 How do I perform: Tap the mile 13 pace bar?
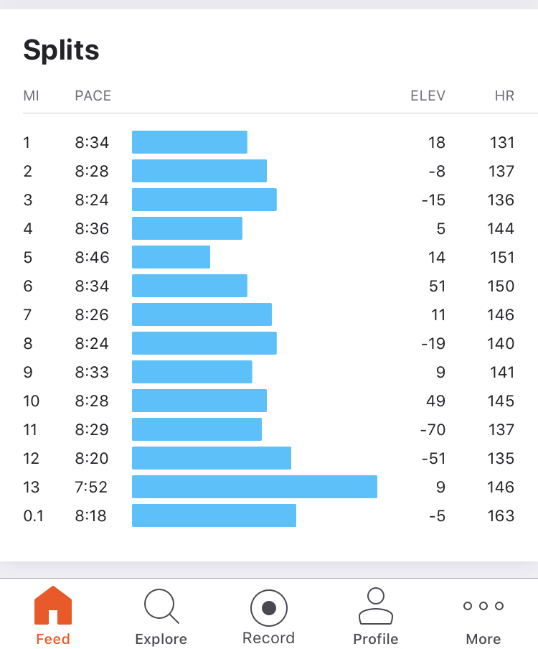point(254,487)
